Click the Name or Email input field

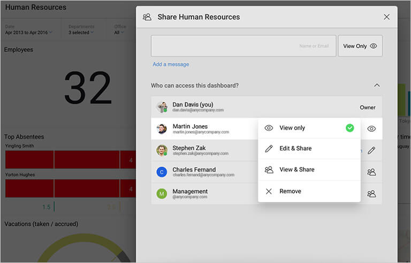243,46
